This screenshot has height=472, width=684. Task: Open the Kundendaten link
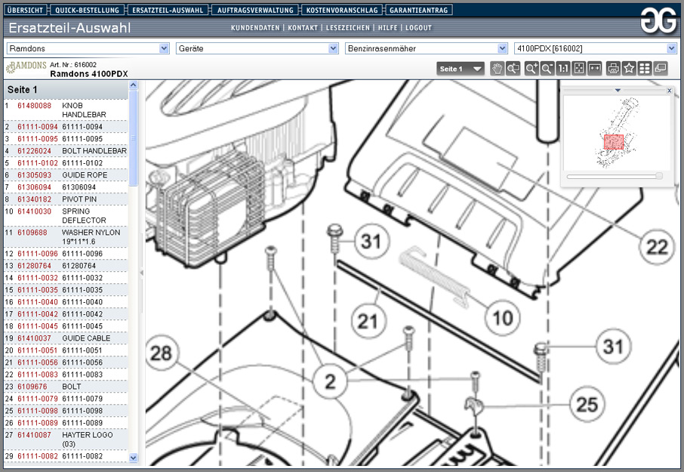[x=255, y=28]
